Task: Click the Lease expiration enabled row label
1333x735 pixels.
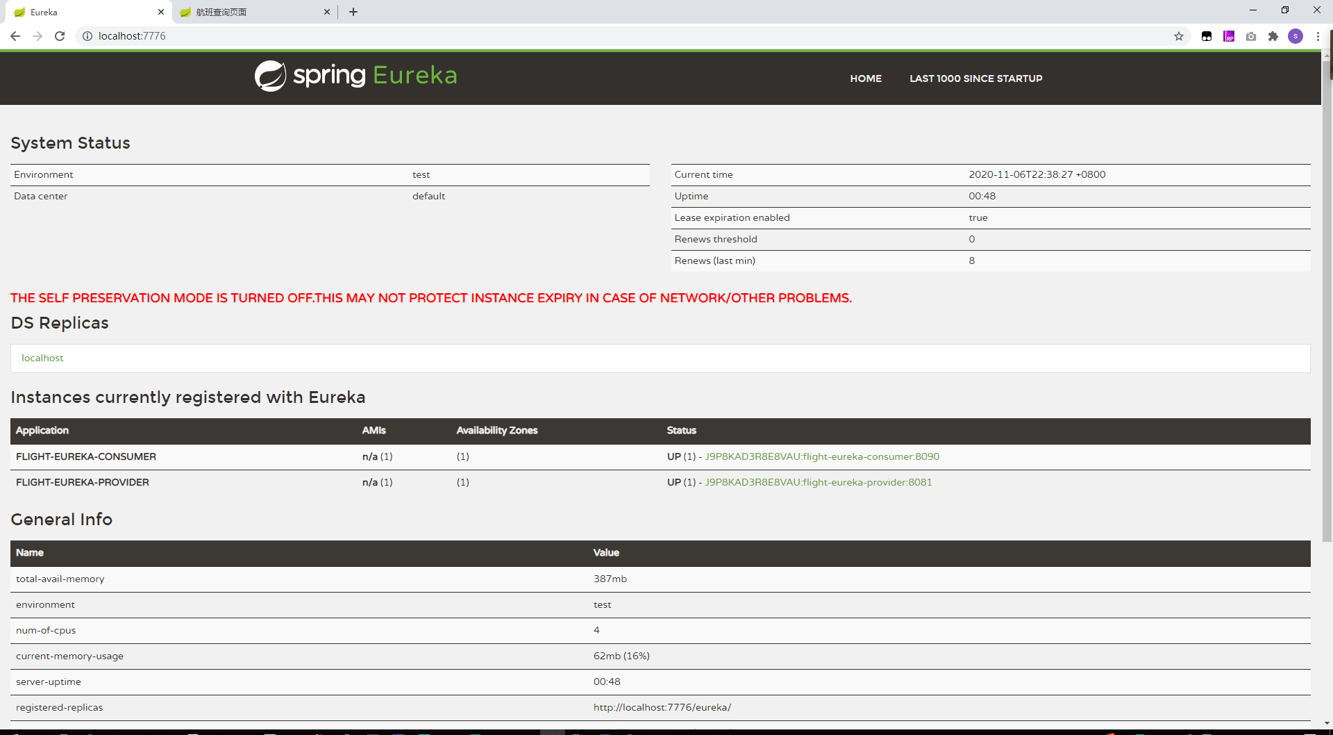Action: point(732,217)
